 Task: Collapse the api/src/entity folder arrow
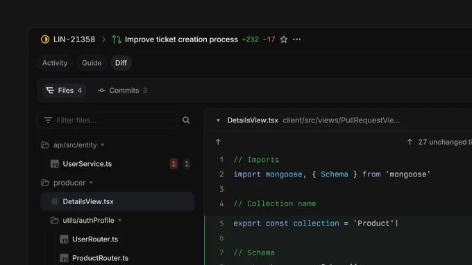102,145
